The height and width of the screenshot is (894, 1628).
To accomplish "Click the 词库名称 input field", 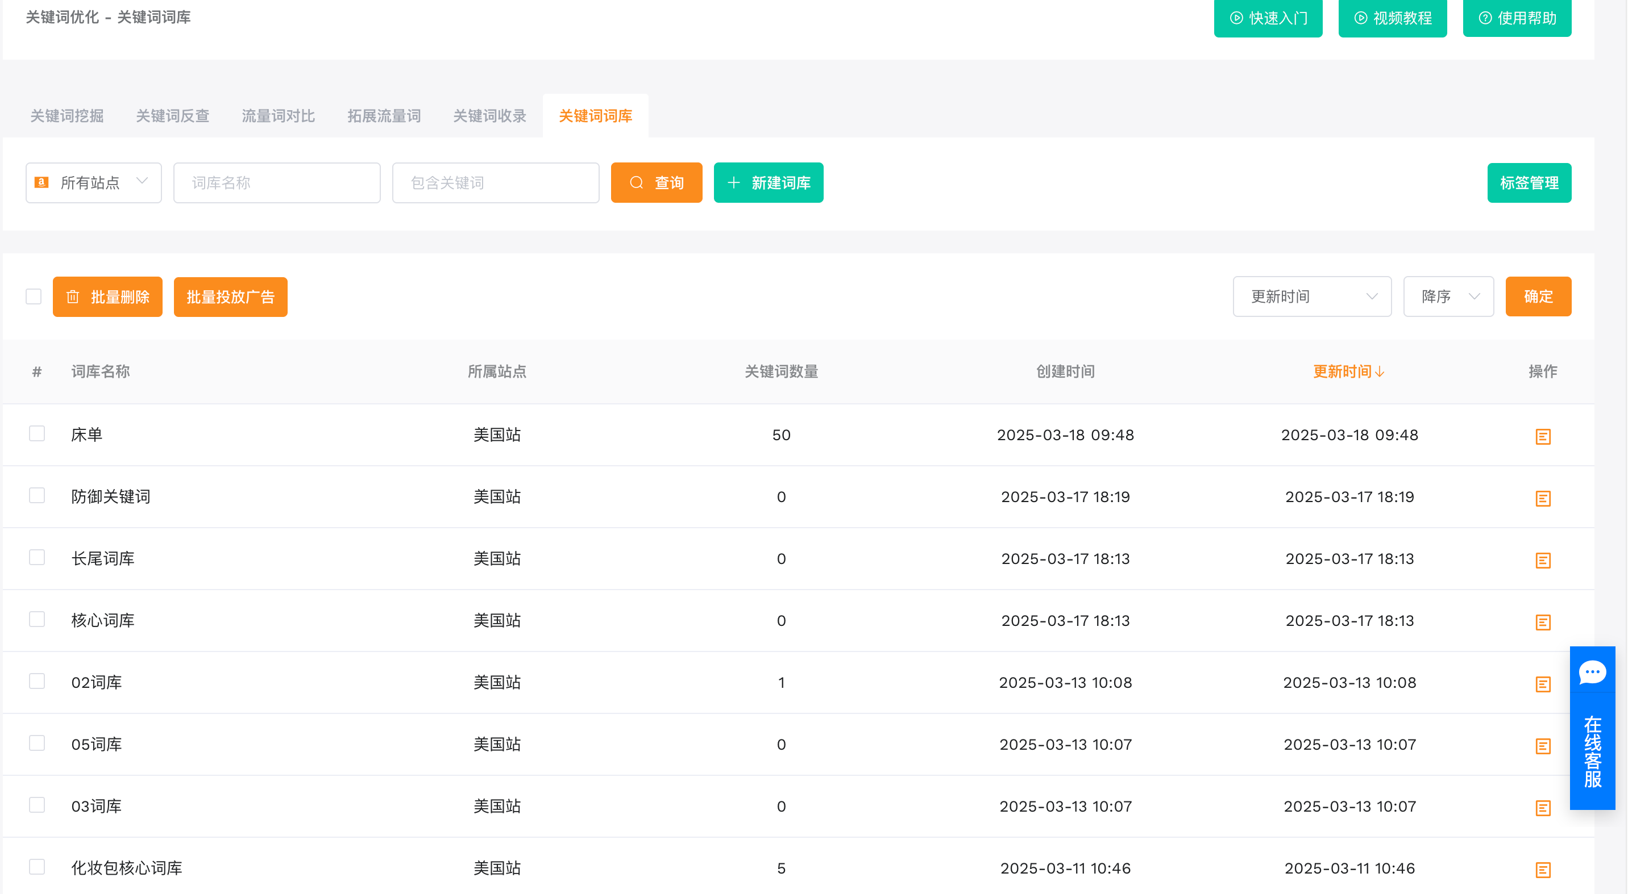I will 276,182.
